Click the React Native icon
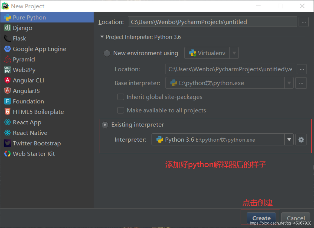 8,133
